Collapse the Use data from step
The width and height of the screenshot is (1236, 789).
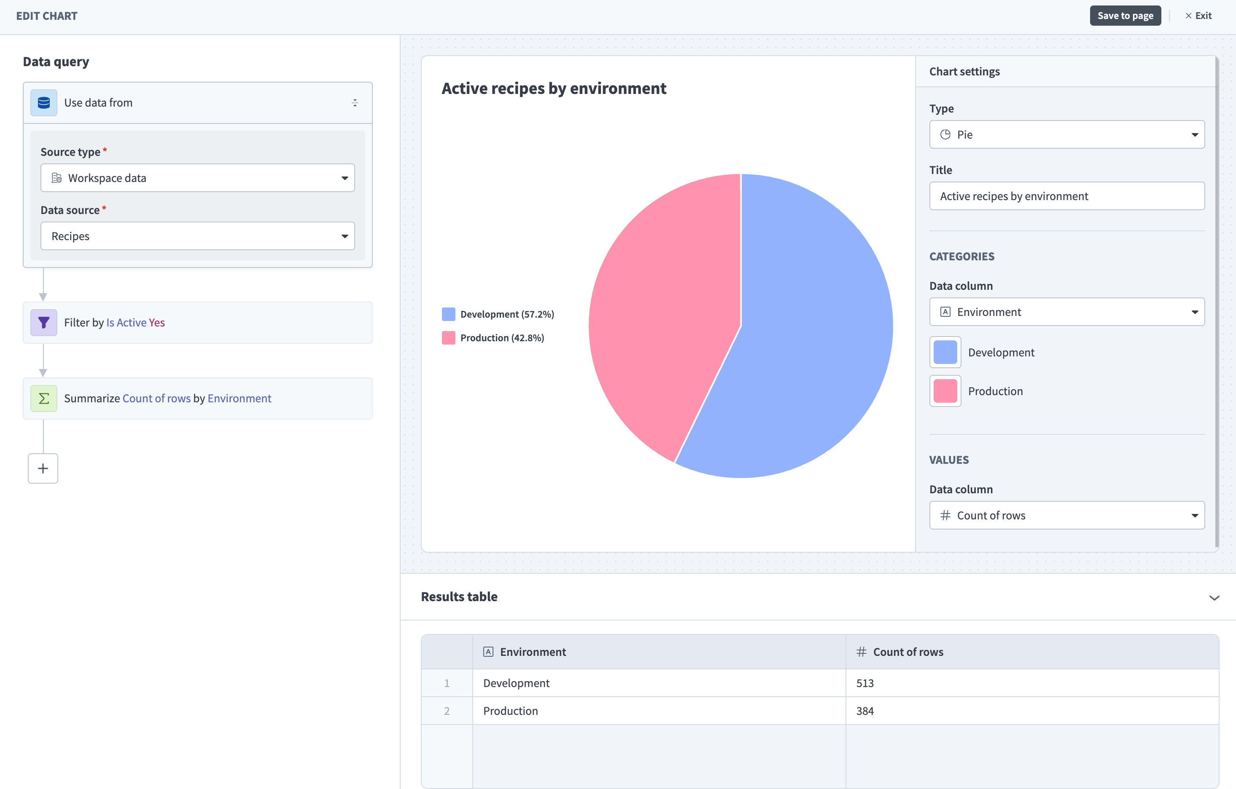pyautogui.click(x=355, y=102)
